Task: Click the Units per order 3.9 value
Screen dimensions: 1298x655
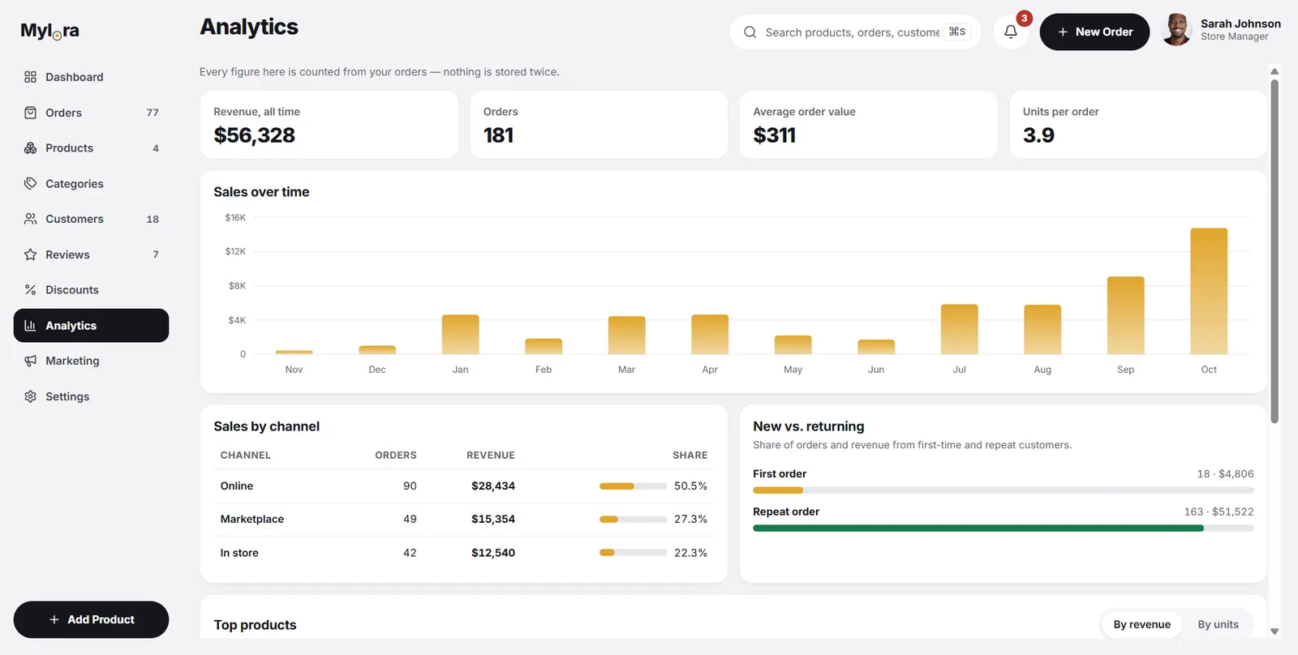Action: tap(1038, 135)
